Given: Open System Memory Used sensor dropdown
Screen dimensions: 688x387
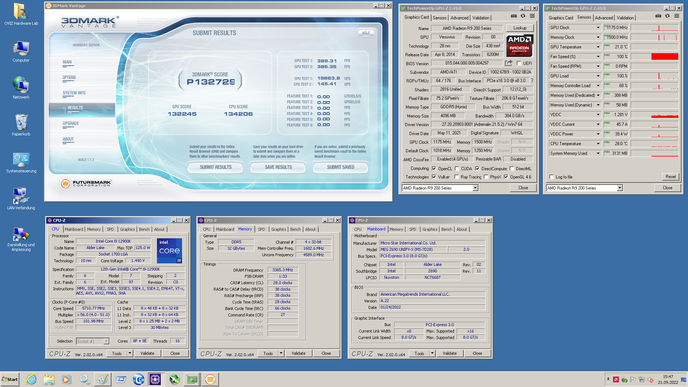Looking at the screenshot, I should (x=598, y=153).
